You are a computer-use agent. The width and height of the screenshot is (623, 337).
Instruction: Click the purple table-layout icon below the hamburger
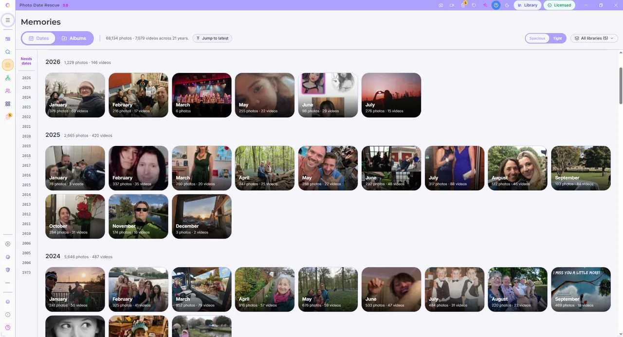pyautogui.click(x=8, y=39)
